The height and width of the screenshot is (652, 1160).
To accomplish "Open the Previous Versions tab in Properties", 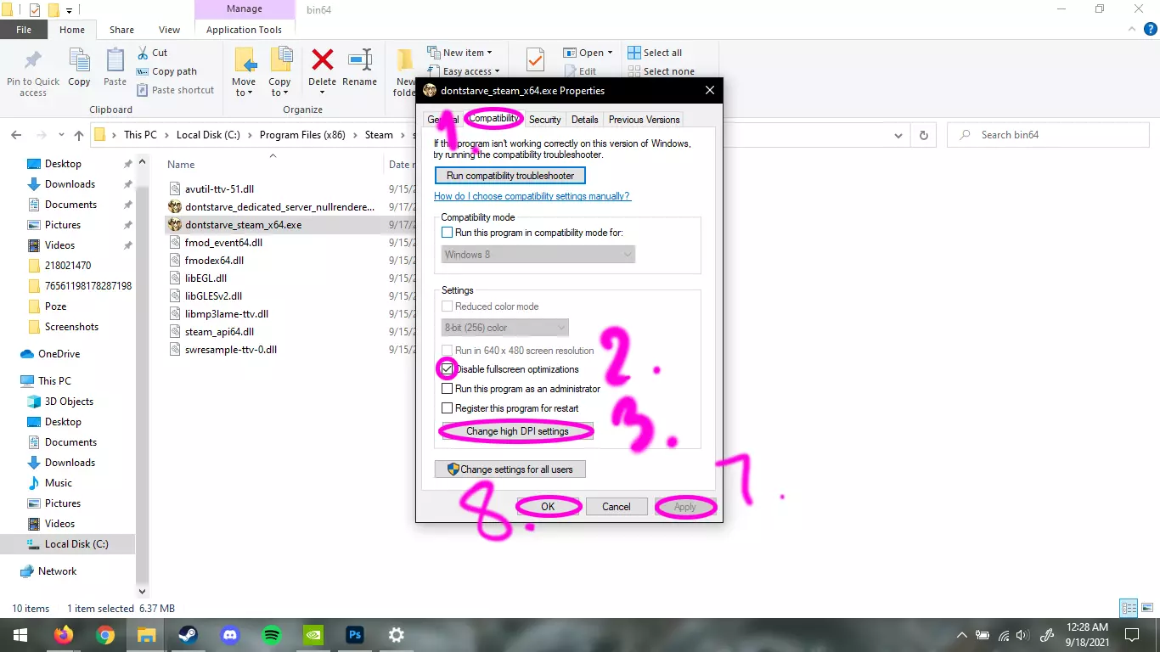I will click(645, 120).
